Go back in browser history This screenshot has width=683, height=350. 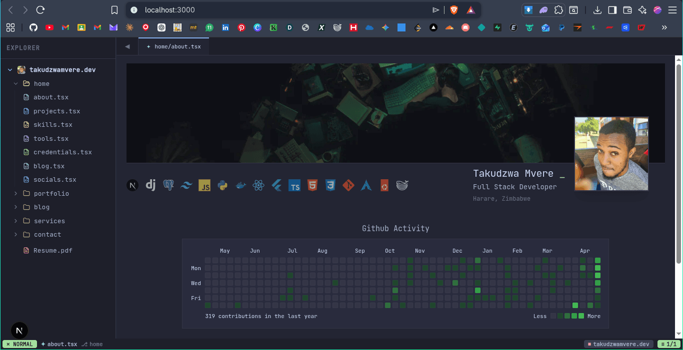(x=10, y=10)
